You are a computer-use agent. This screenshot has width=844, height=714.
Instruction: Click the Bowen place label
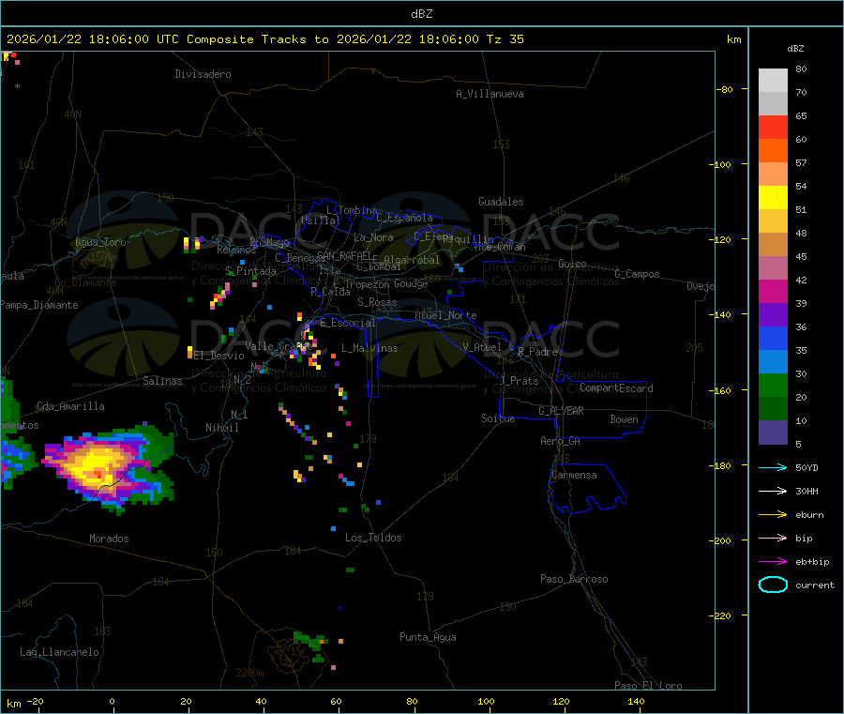(624, 419)
